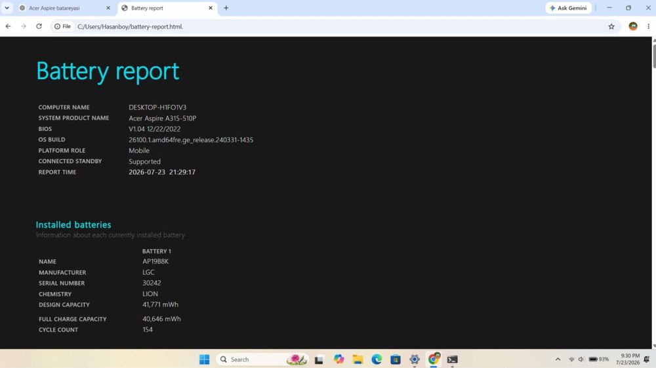The height and width of the screenshot is (368, 656).
Task: Open a new browser tab
Action: [x=226, y=8]
